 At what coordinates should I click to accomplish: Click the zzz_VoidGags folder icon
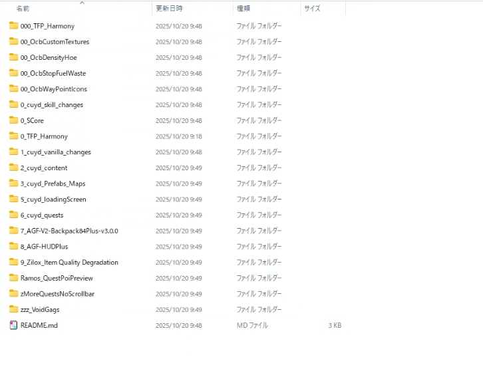13,310
